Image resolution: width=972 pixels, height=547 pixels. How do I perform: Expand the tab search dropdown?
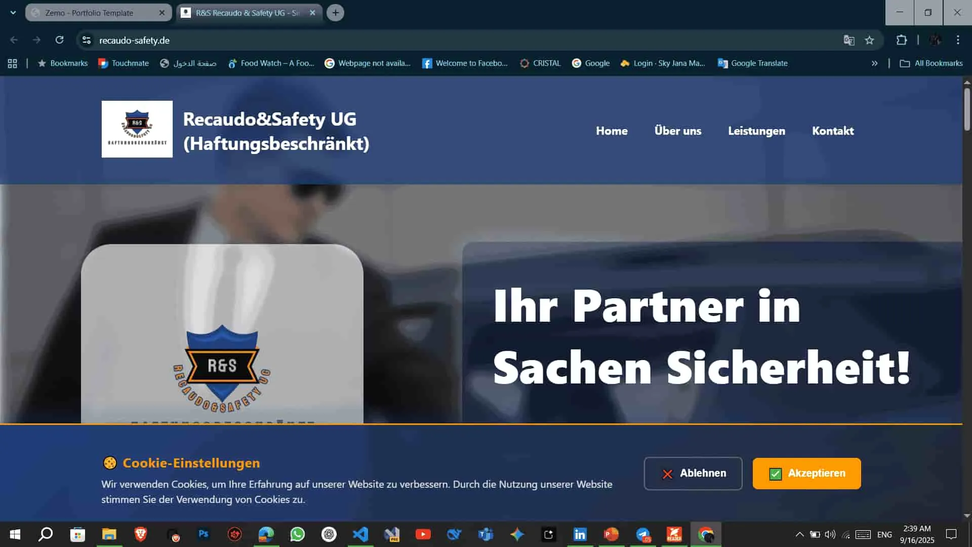[13, 13]
